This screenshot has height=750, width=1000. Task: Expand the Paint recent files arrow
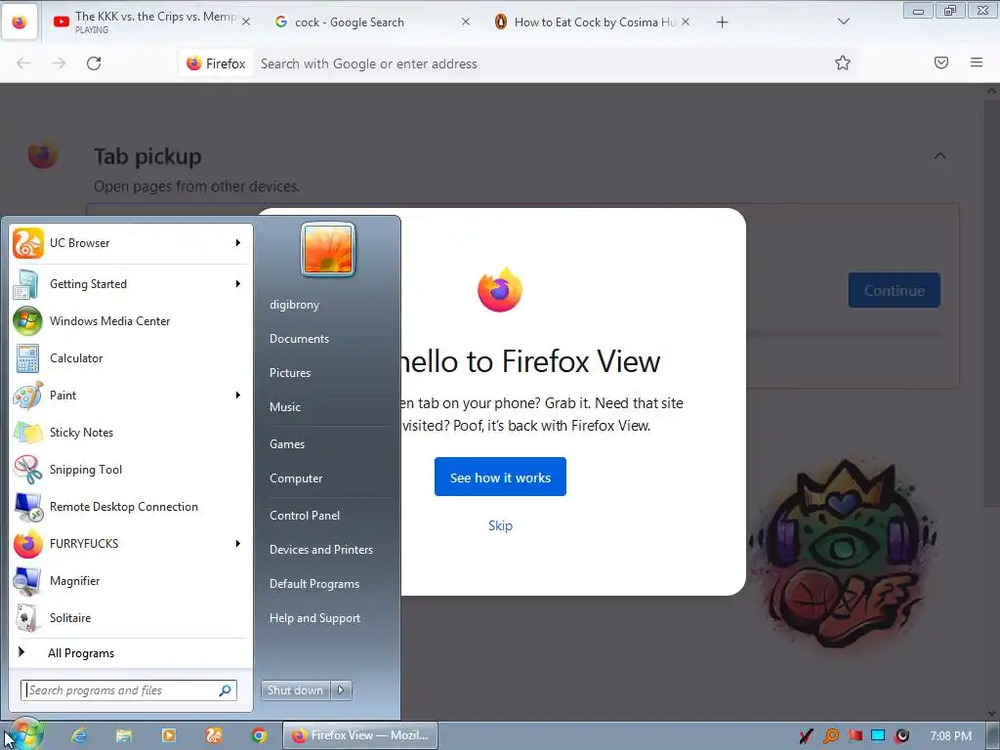coord(238,396)
